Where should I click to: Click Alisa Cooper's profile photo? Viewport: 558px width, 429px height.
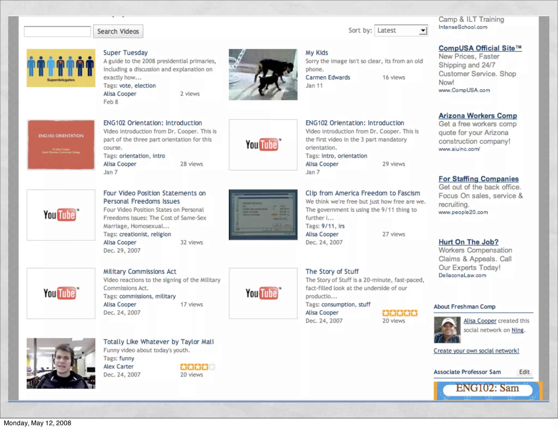point(447,330)
